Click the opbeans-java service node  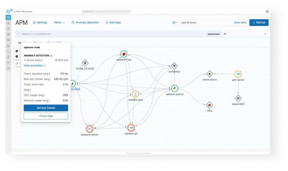(x=136, y=94)
